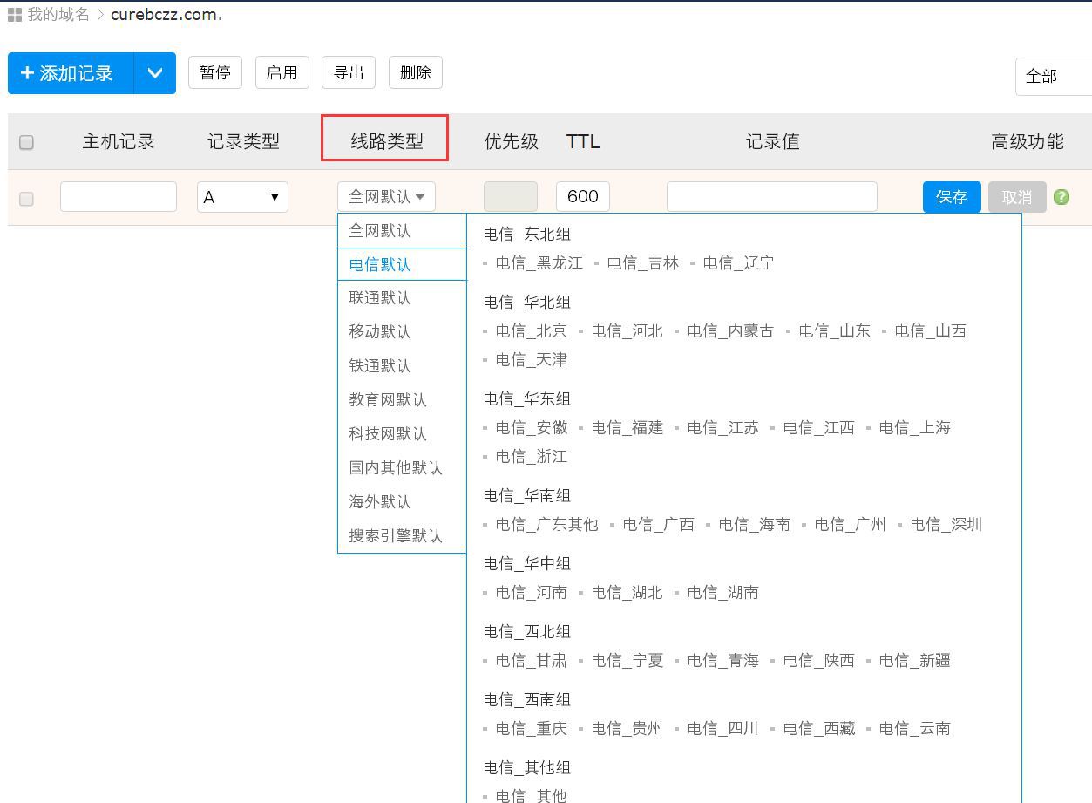The height and width of the screenshot is (803, 1092).
Task: Select 教育网默认 in the line list
Action: tap(402, 400)
